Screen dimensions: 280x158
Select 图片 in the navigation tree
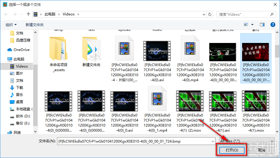(17, 73)
